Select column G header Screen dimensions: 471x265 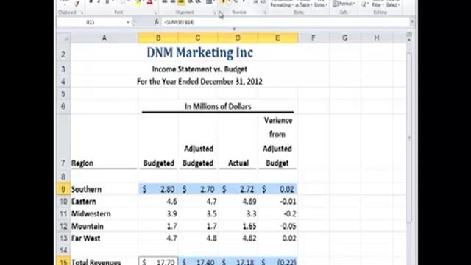tap(345, 38)
